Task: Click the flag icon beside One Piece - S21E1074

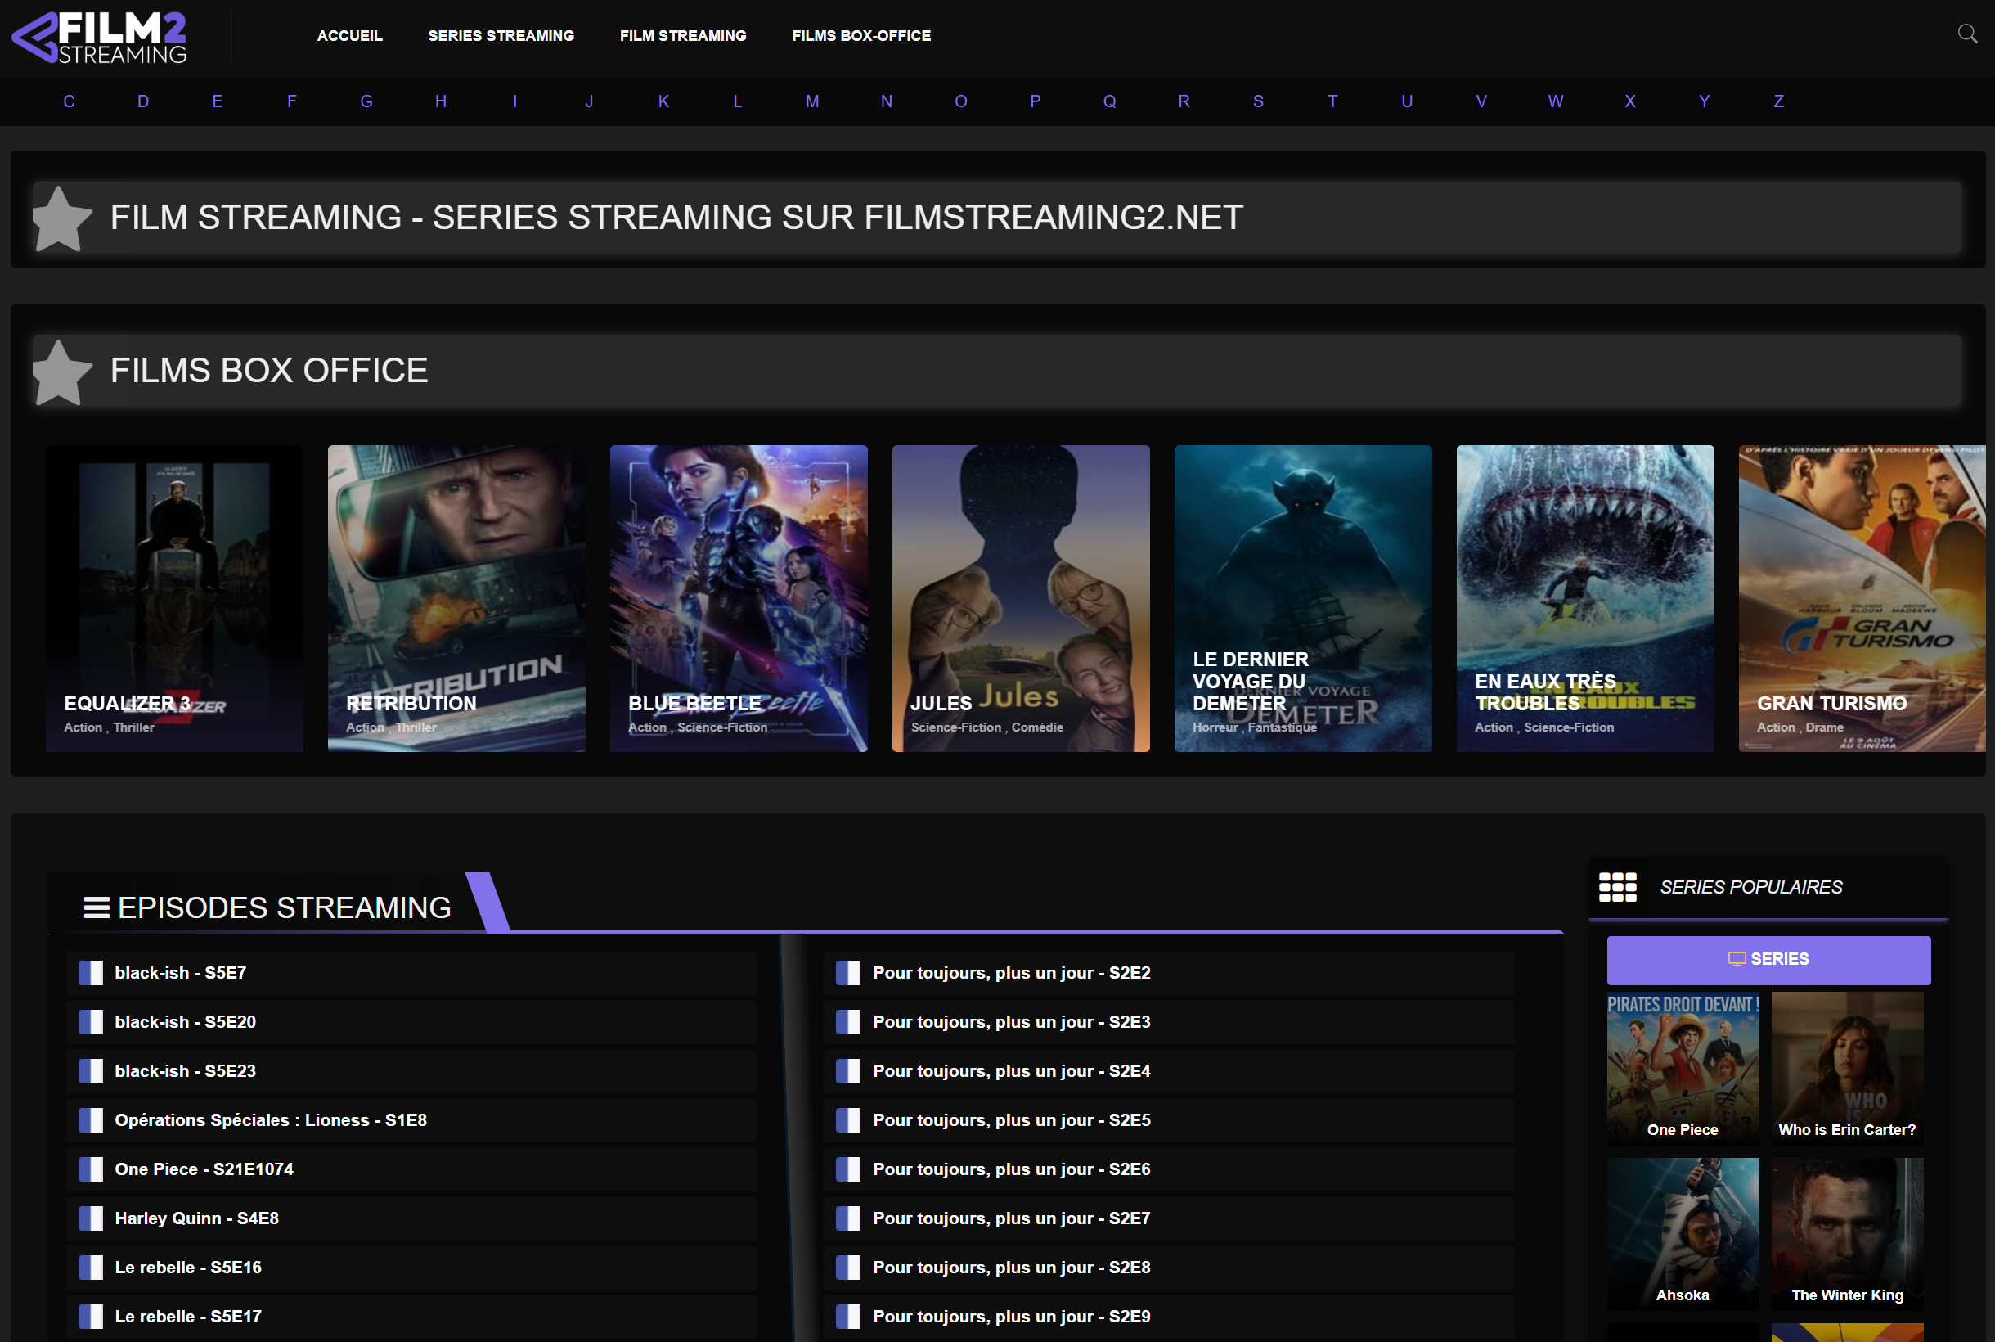Action: (x=91, y=1169)
